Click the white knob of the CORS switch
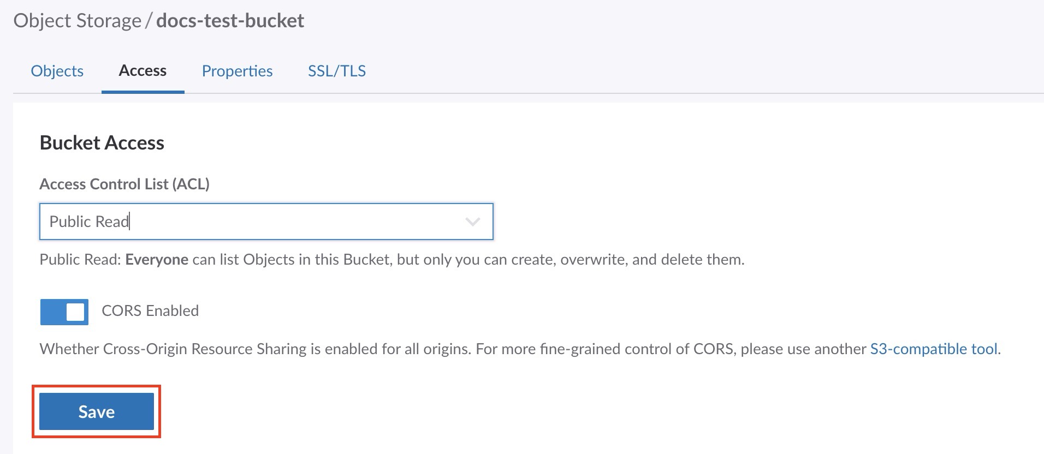 [75, 312]
